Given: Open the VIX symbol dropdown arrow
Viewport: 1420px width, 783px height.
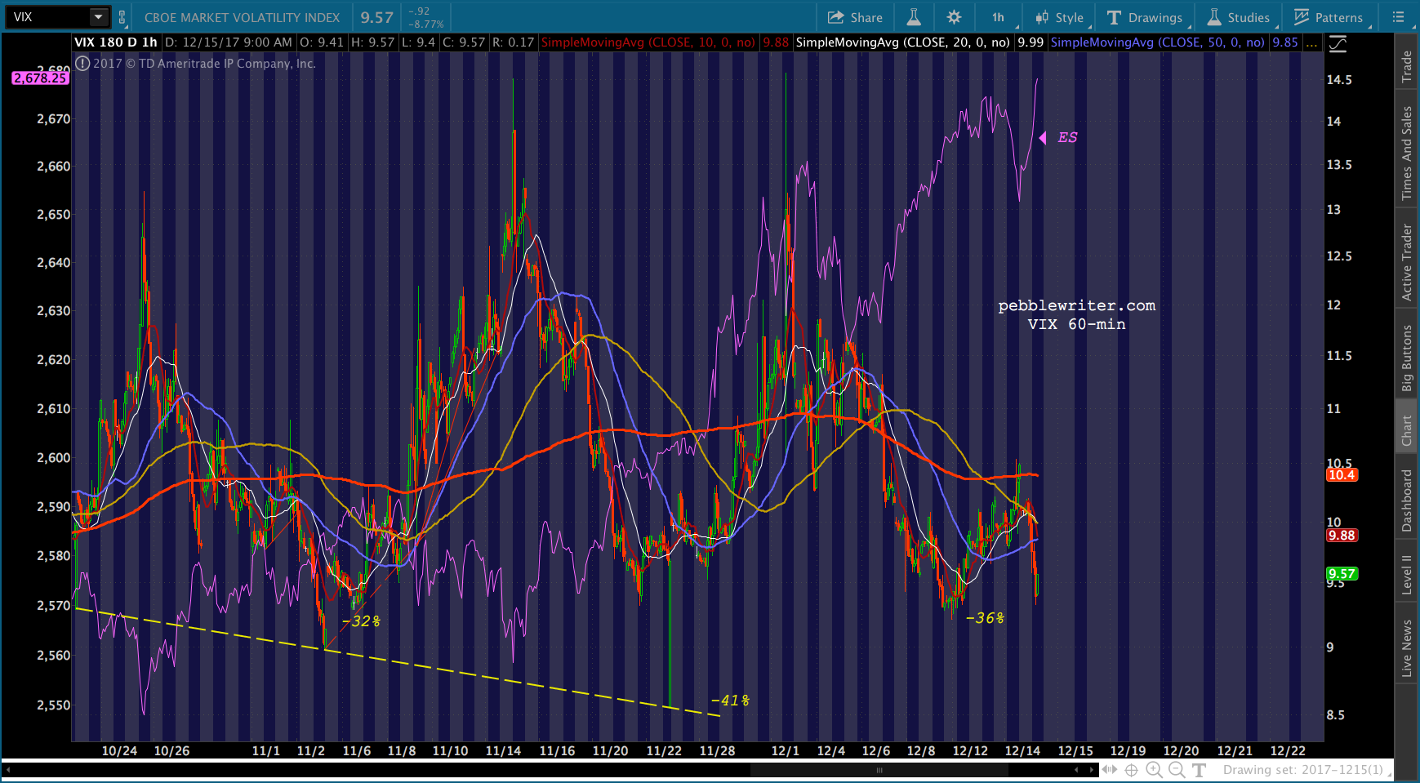Looking at the screenshot, I should tap(98, 17).
